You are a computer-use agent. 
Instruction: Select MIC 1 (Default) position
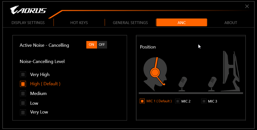click(x=142, y=101)
